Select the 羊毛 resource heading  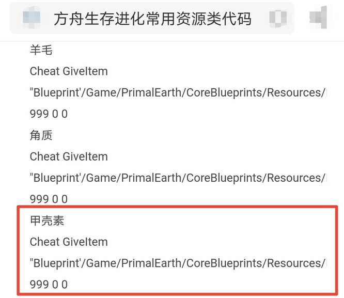coord(41,50)
